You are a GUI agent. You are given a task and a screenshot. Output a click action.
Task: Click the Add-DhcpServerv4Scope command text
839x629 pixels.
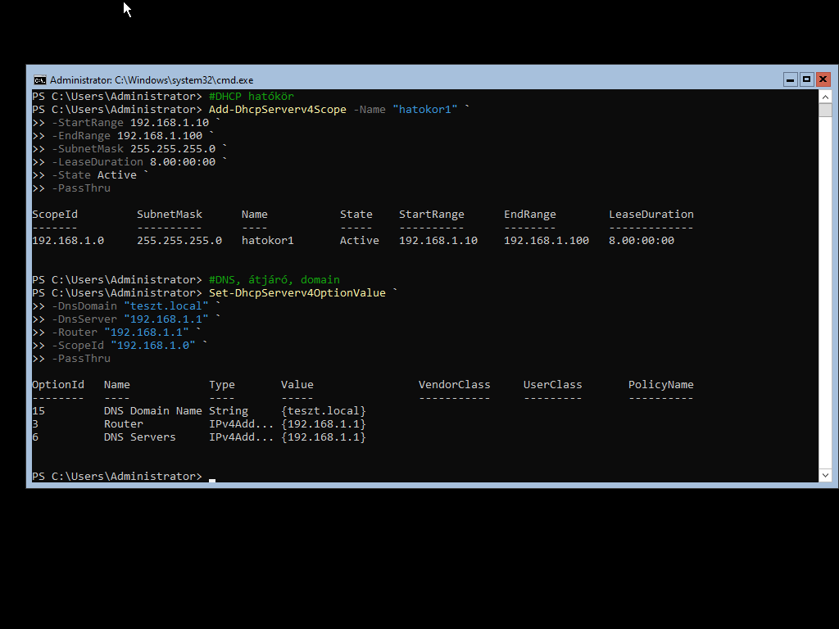pos(277,110)
